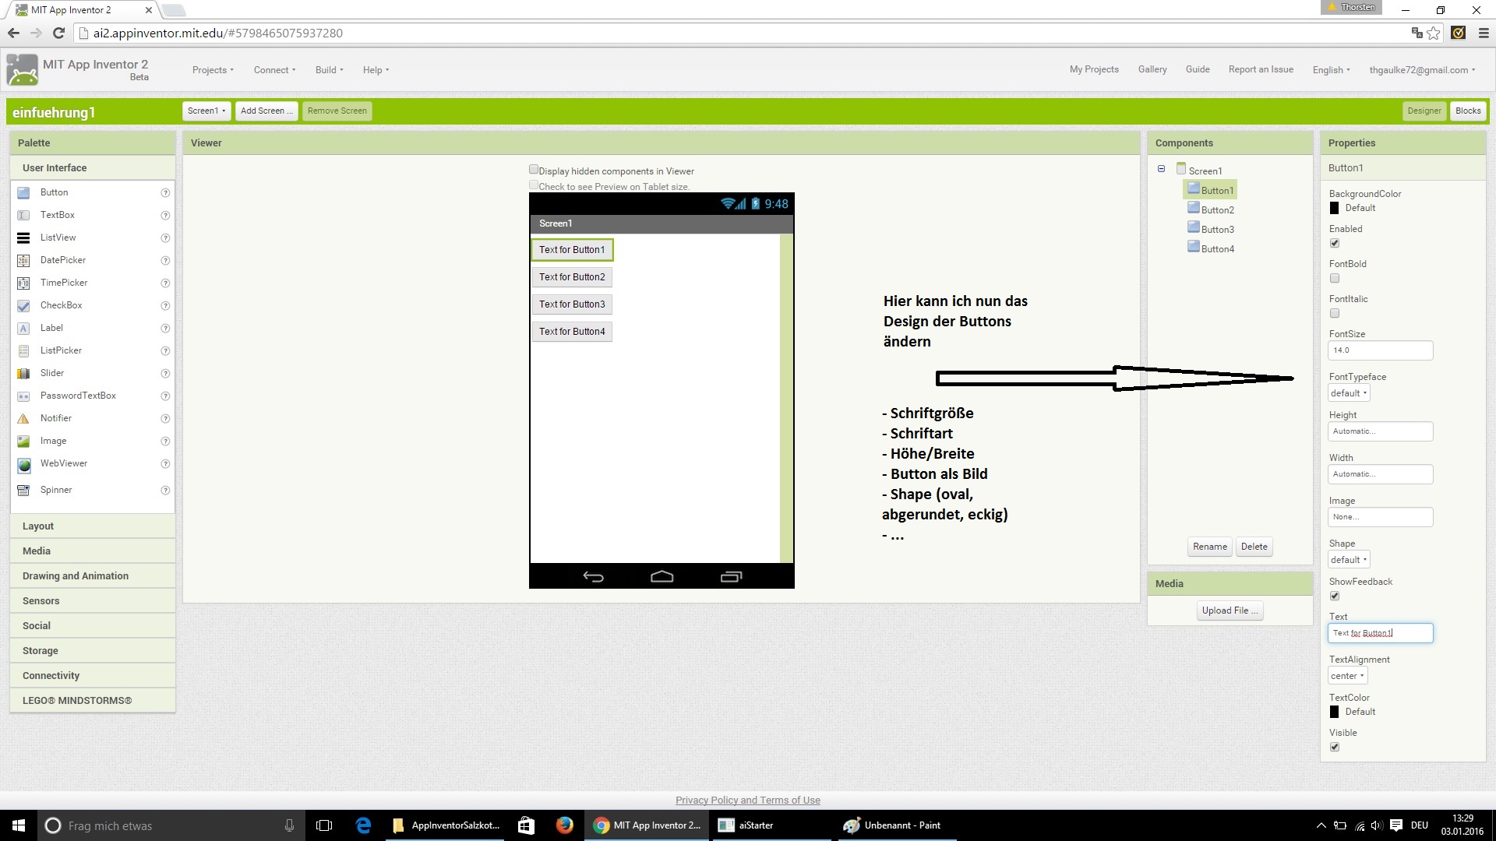Screen dimensions: 1496x841
Task: Select the PasswordTextBox palette icon
Action: (23, 396)
